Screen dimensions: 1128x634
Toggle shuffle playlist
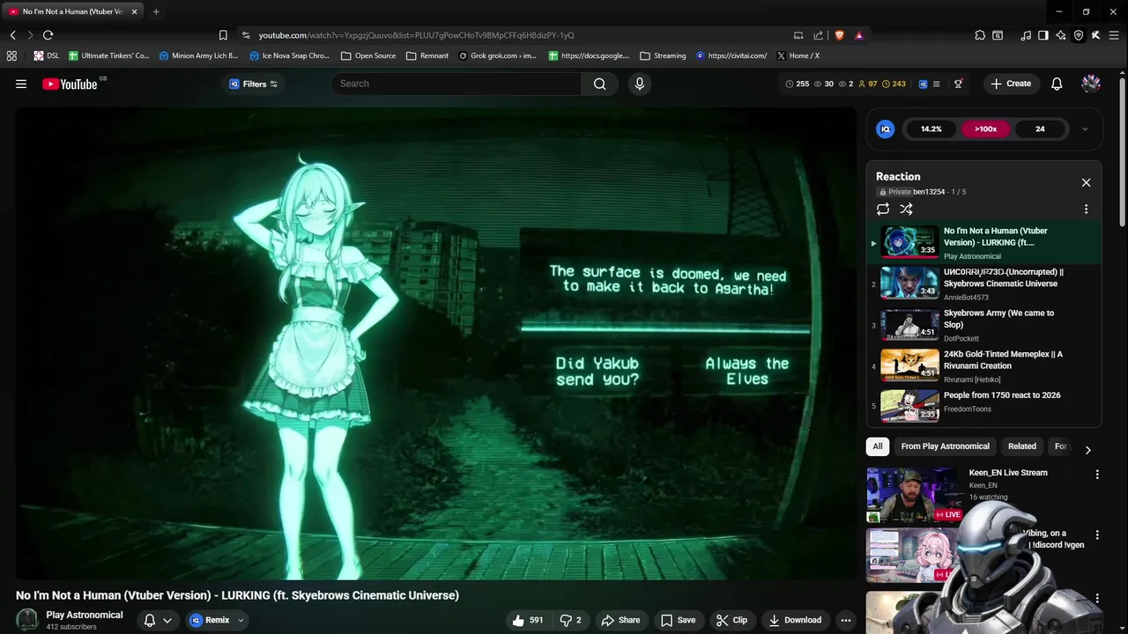[906, 209]
